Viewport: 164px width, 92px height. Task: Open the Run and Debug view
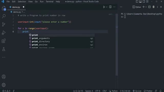coord(4,33)
